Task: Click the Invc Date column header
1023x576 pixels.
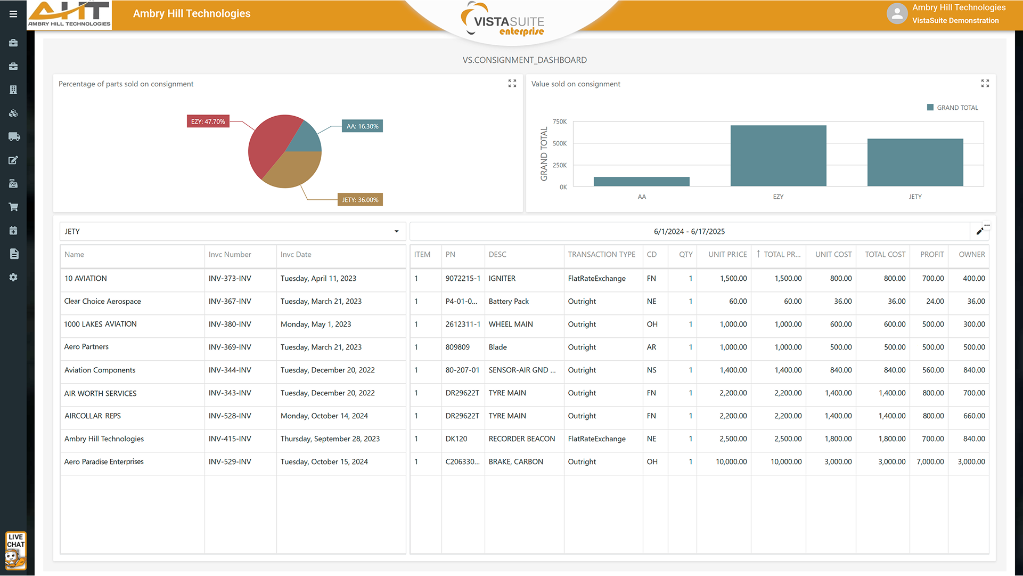Action: pyautogui.click(x=296, y=255)
